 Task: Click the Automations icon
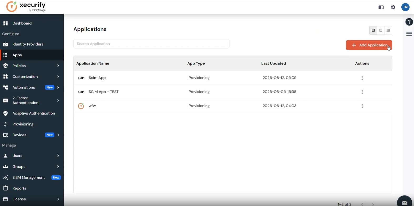click(5, 88)
